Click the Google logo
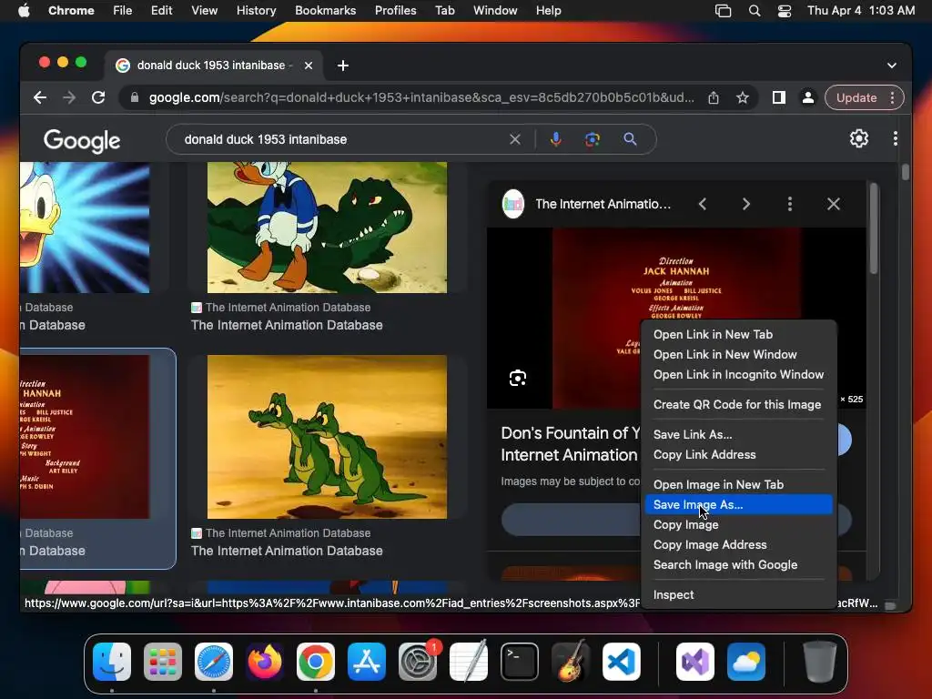The image size is (932, 699). [81, 140]
